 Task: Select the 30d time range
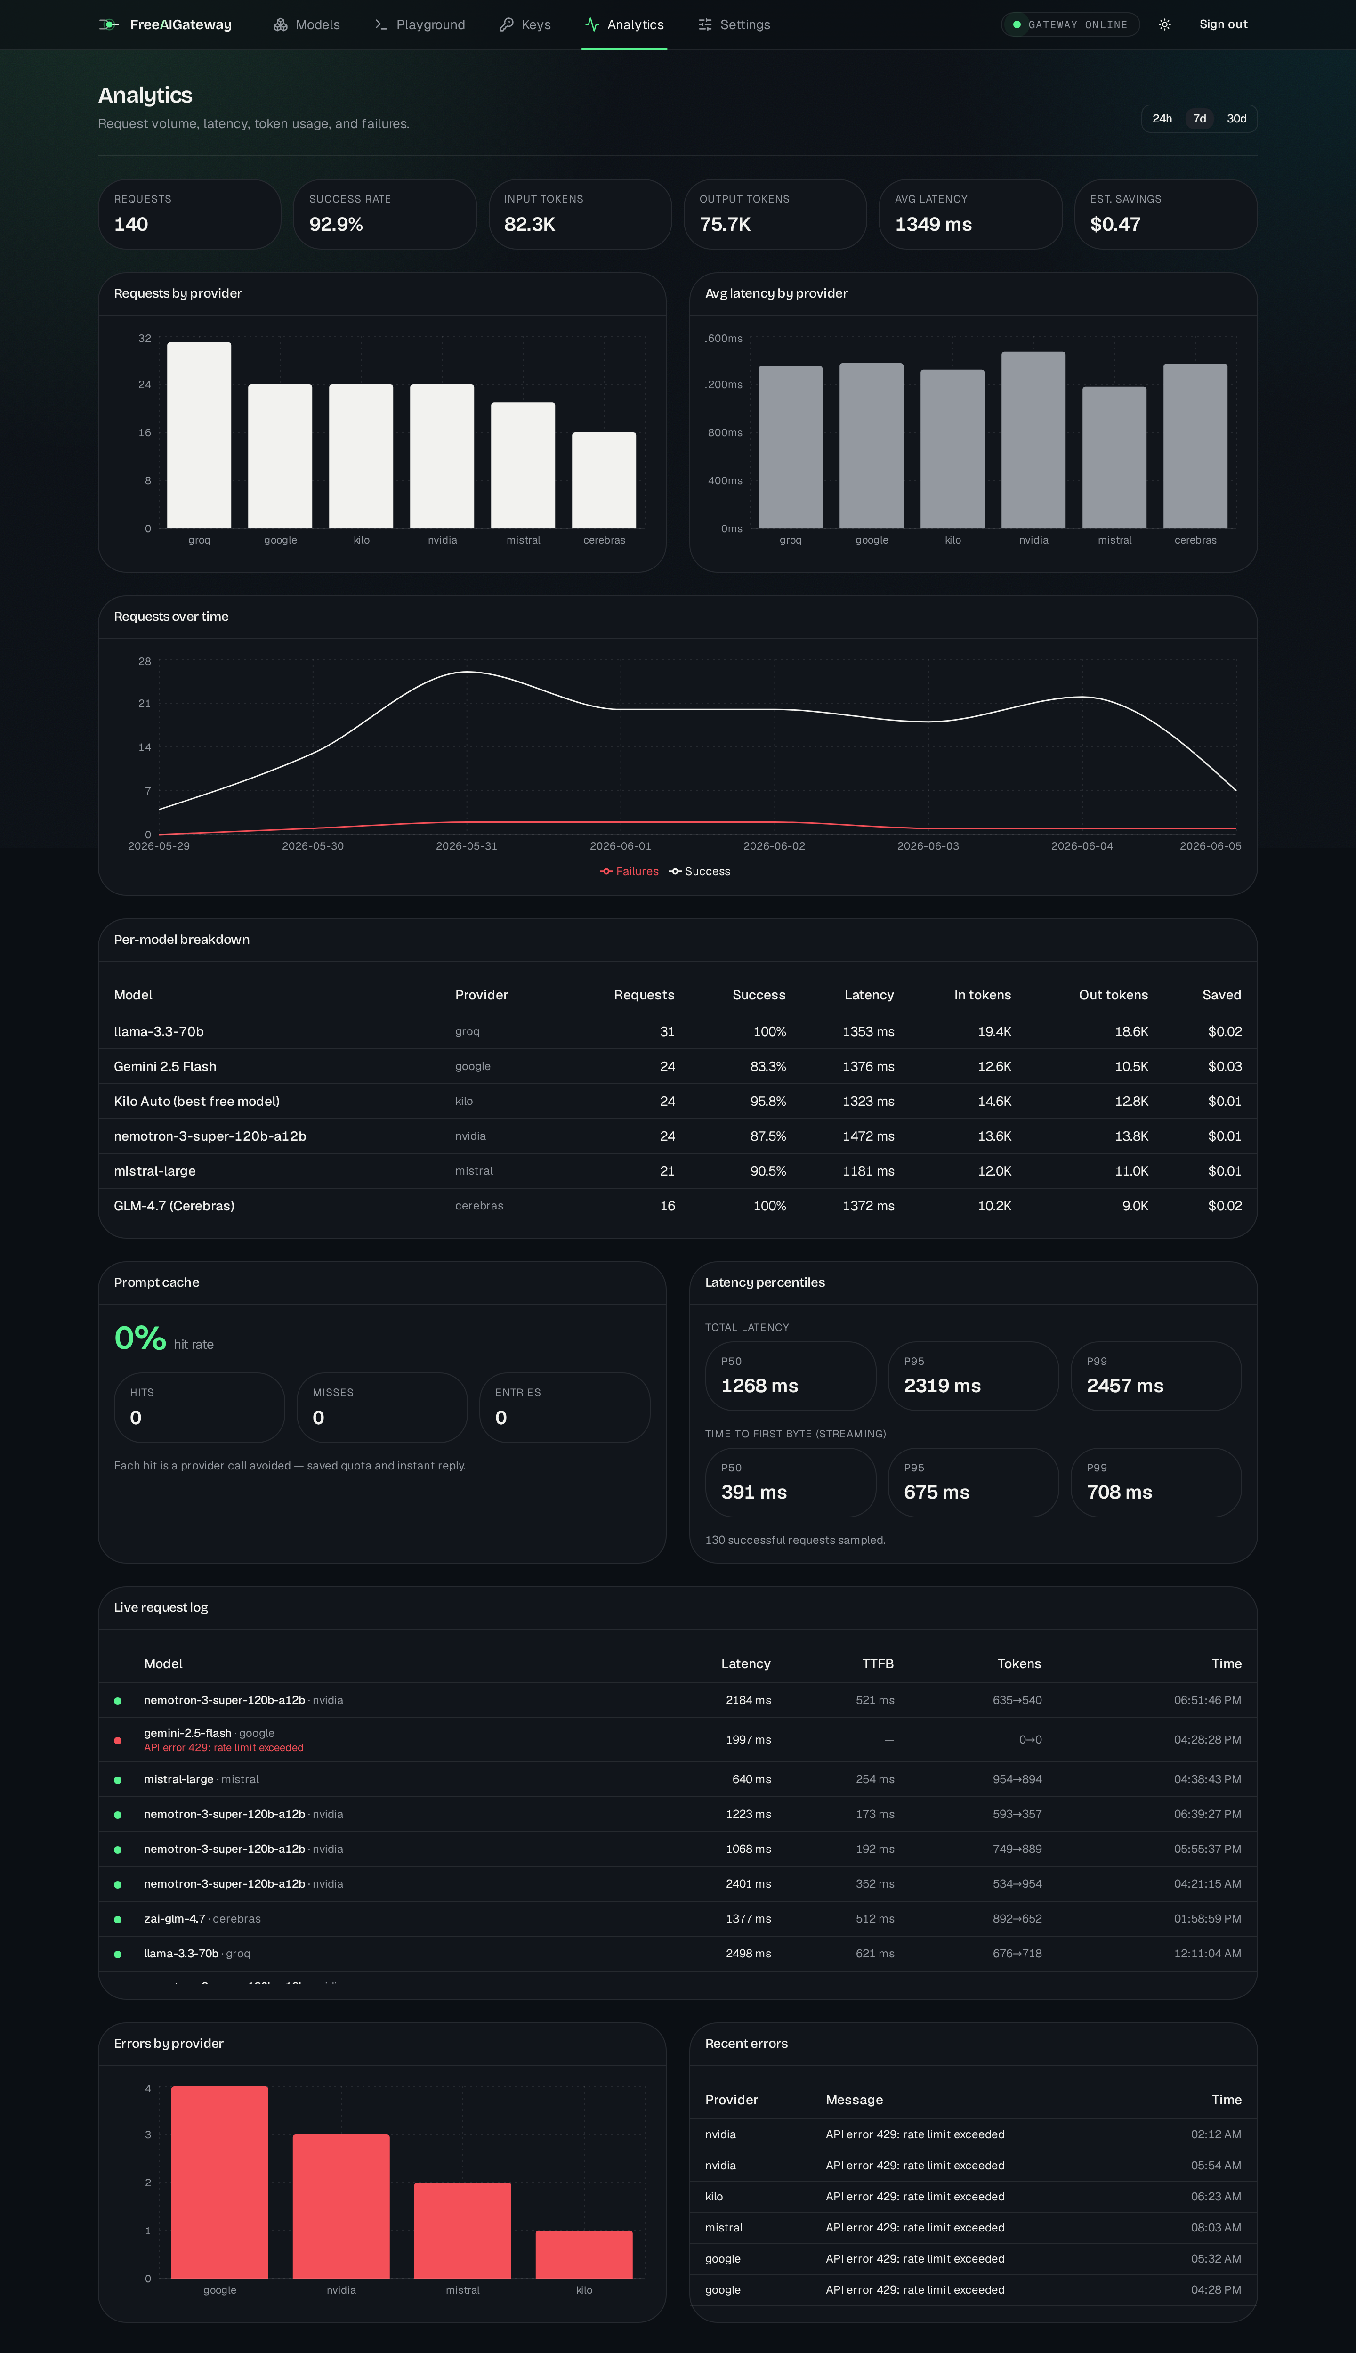tap(1236, 118)
